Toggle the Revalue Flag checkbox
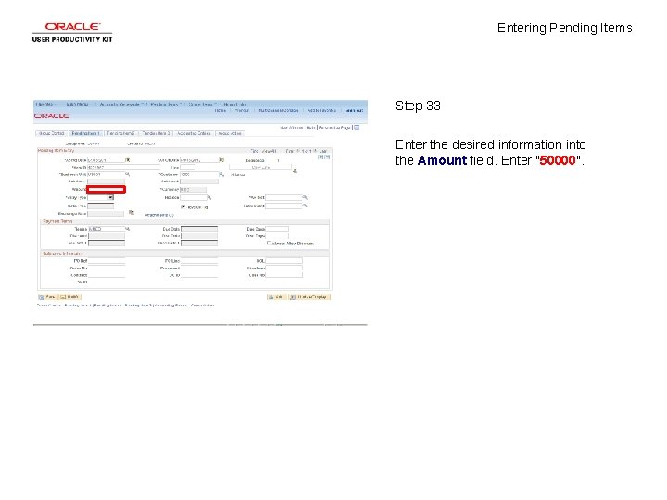 click(182, 207)
